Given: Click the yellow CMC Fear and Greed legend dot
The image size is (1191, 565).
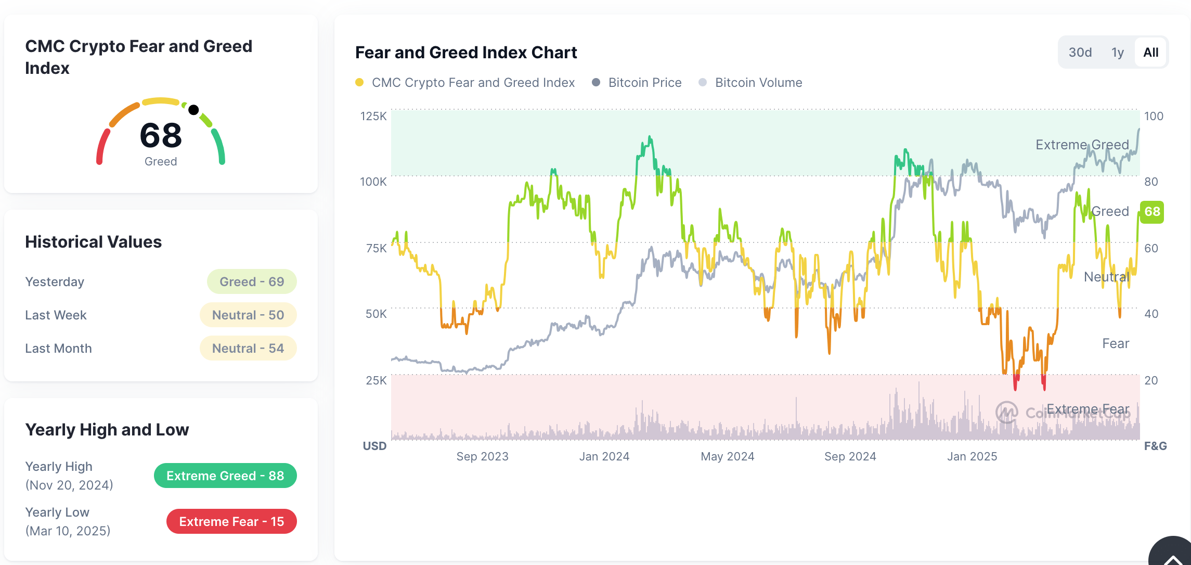Looking at the screenshot, I should pyautogui.click(x=360, y=82).
